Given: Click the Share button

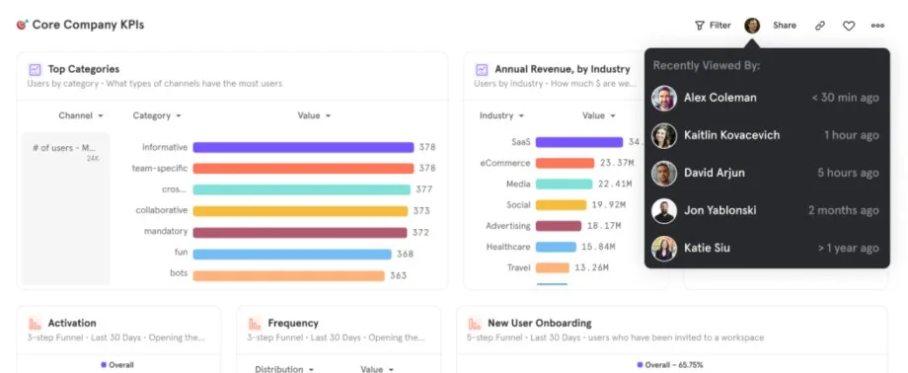Looking at the screenshot, I should click(785, 26).
